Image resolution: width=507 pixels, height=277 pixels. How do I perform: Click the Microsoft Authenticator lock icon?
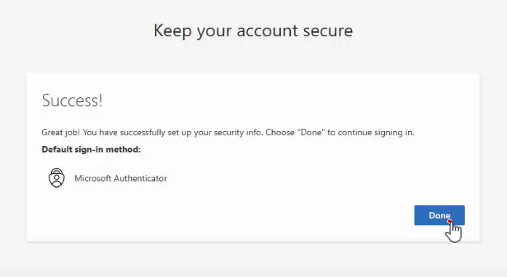point(57,178)
